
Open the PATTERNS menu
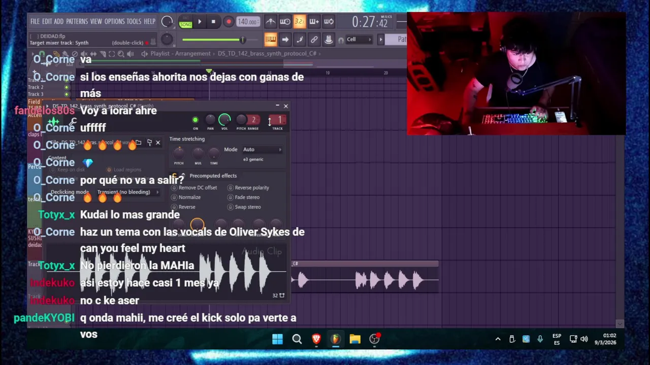[x=77, y=22]
